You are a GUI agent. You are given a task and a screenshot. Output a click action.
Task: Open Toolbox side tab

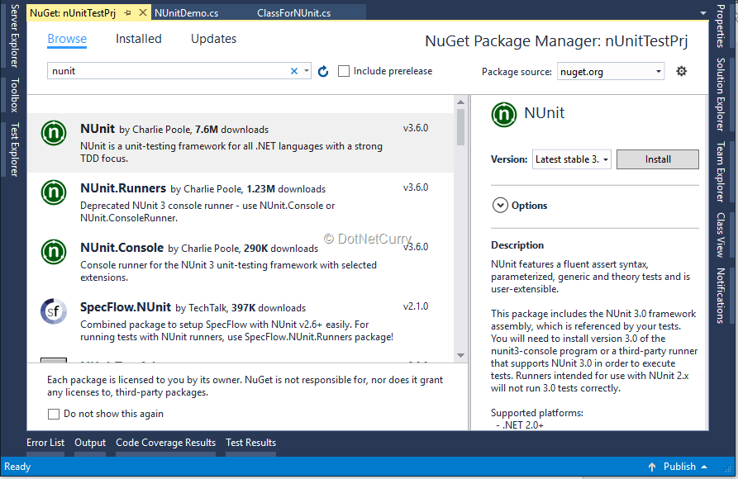[x=14, y=95]
